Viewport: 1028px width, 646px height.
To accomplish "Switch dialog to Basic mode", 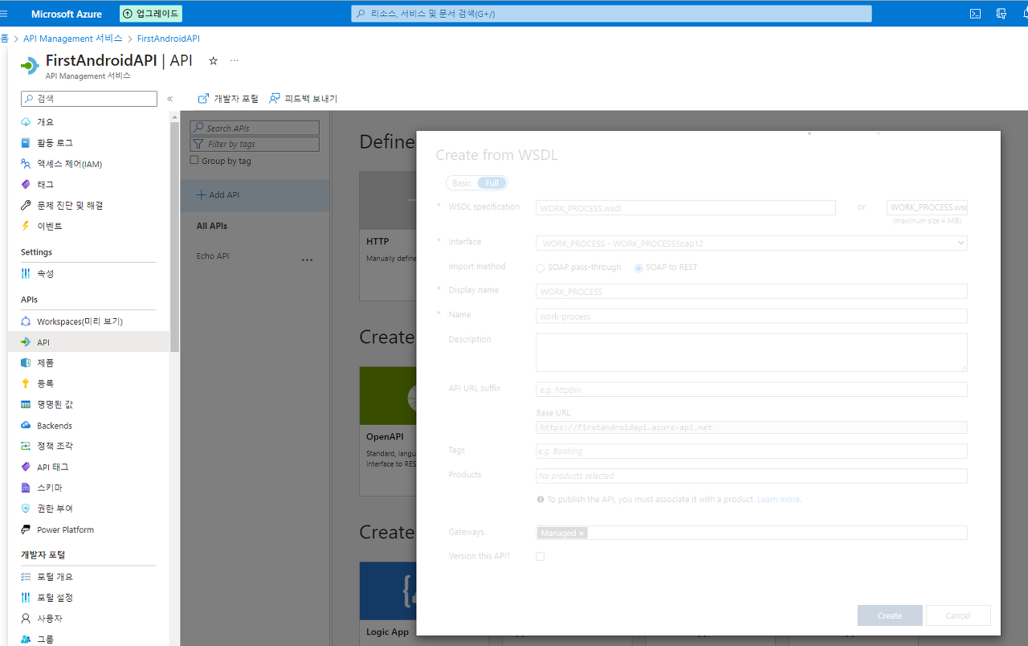I will click(462, 183).
